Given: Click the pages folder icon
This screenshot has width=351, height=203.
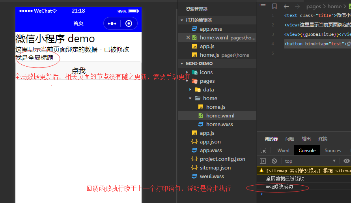Looking at the screenshot, I should point(194,81).
